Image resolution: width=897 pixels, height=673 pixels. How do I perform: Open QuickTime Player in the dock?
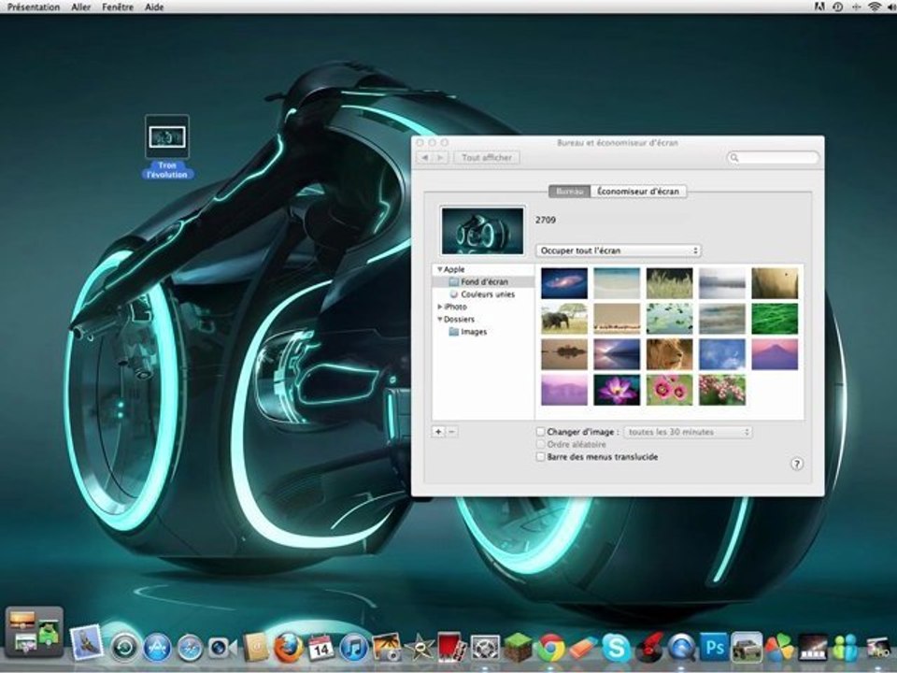click(x=681, y=648)
